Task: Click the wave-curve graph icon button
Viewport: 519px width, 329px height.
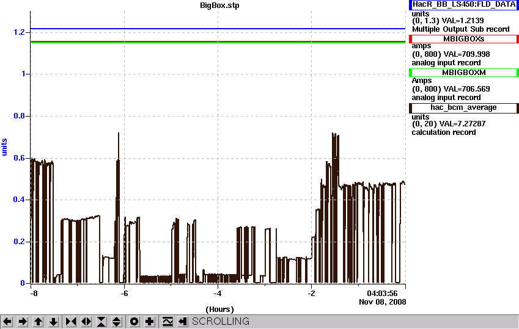Action: coord(167,322)
